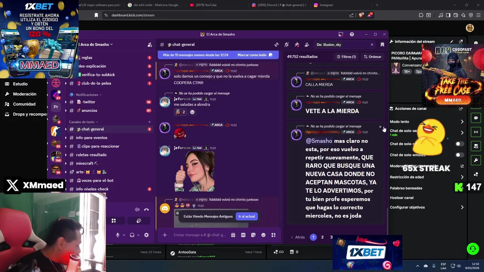Edit stream info with the pencil icon
This screenshot has width=484, height=272.
tap(451, 42)
